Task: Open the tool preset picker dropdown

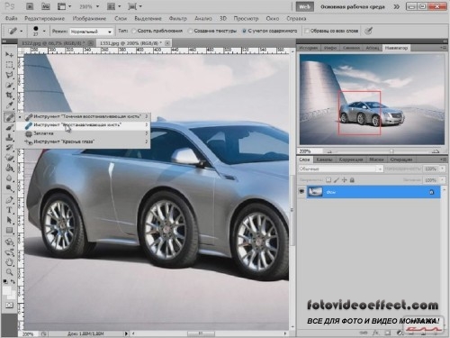Action: pos(21,31)
